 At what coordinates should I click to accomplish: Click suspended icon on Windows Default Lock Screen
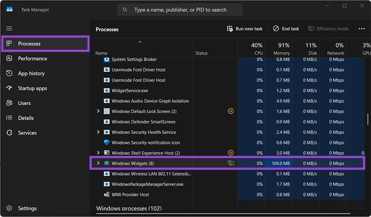pyautogui.click(x=230, y=111)
